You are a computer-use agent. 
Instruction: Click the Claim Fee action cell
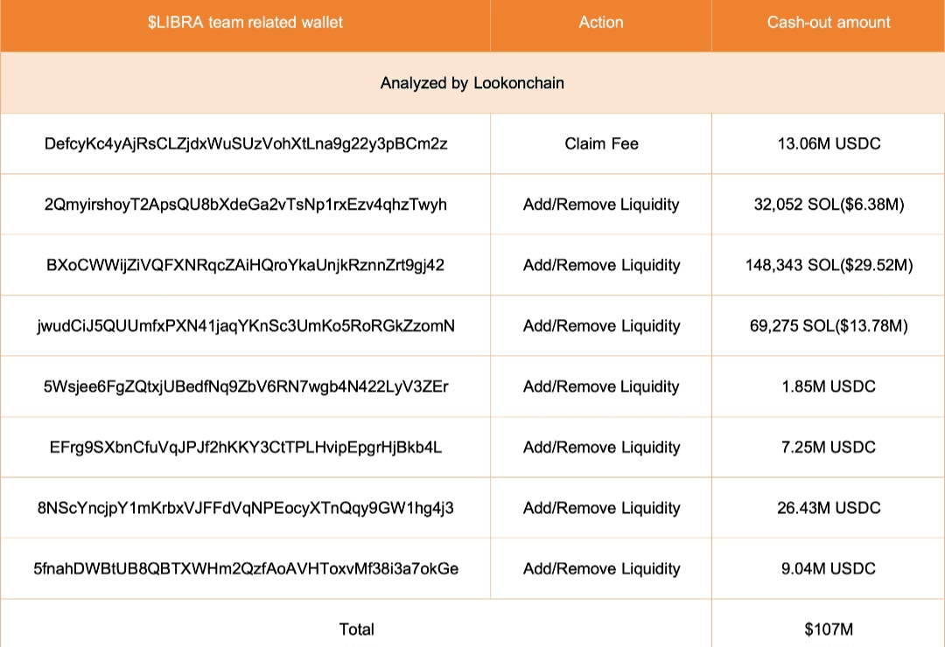pyautogui.click(x=601, y=144)
